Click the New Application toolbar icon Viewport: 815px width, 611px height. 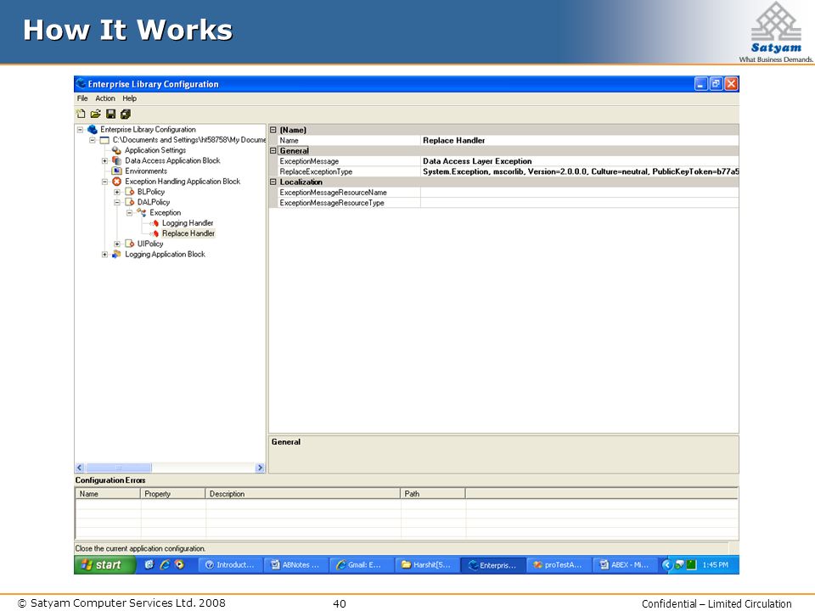(81, 114)
